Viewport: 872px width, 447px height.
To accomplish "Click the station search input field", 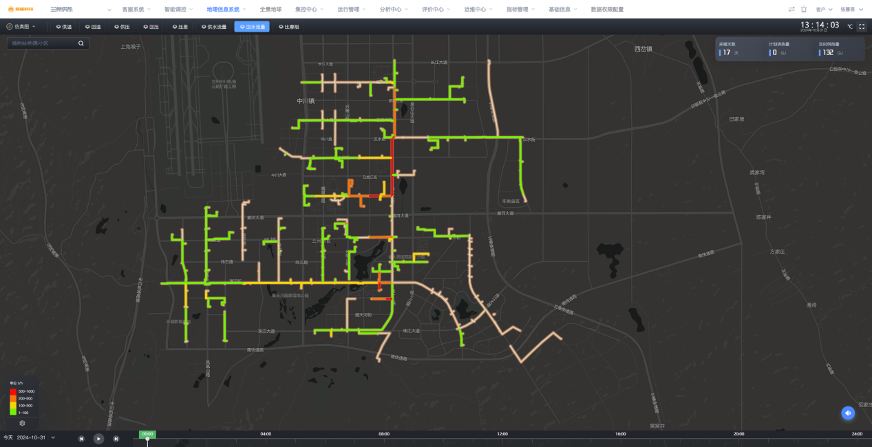I will pos(43,43).
